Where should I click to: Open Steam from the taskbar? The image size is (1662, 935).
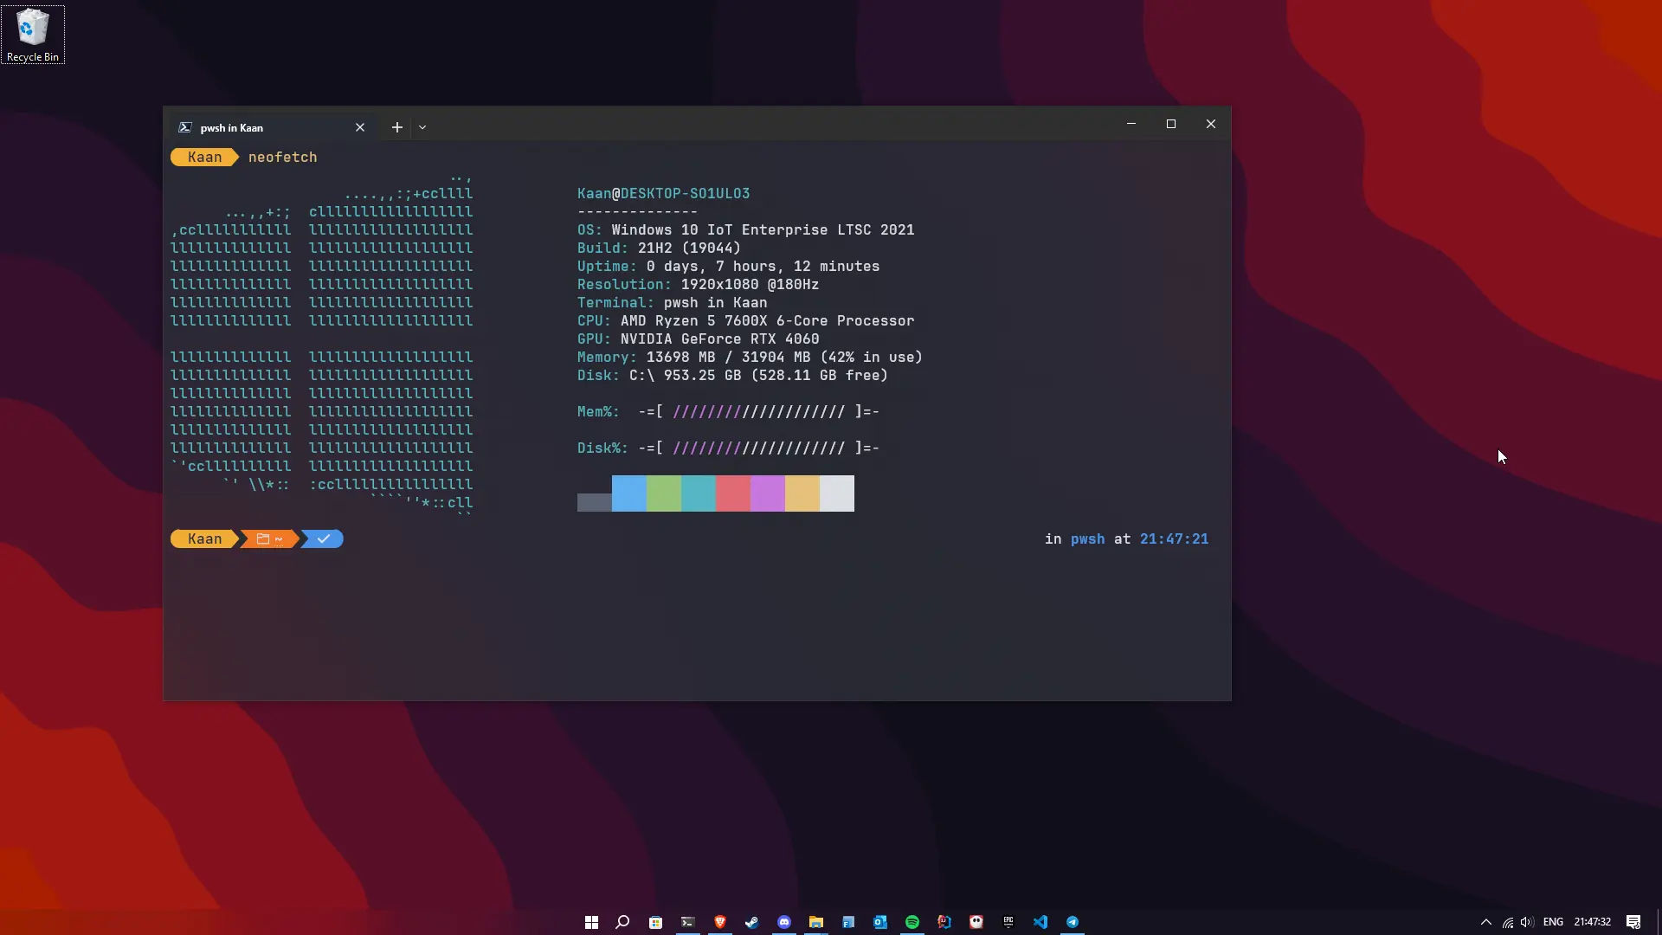pyautogui.click(x=751, y=922)
